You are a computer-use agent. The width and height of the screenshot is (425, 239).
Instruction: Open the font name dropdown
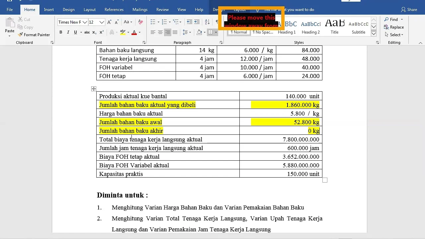click(x=85, y=22)
